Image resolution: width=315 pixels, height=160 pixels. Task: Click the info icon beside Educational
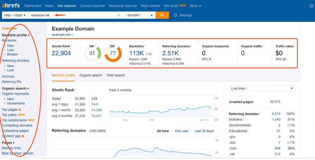tap(248, 131)
